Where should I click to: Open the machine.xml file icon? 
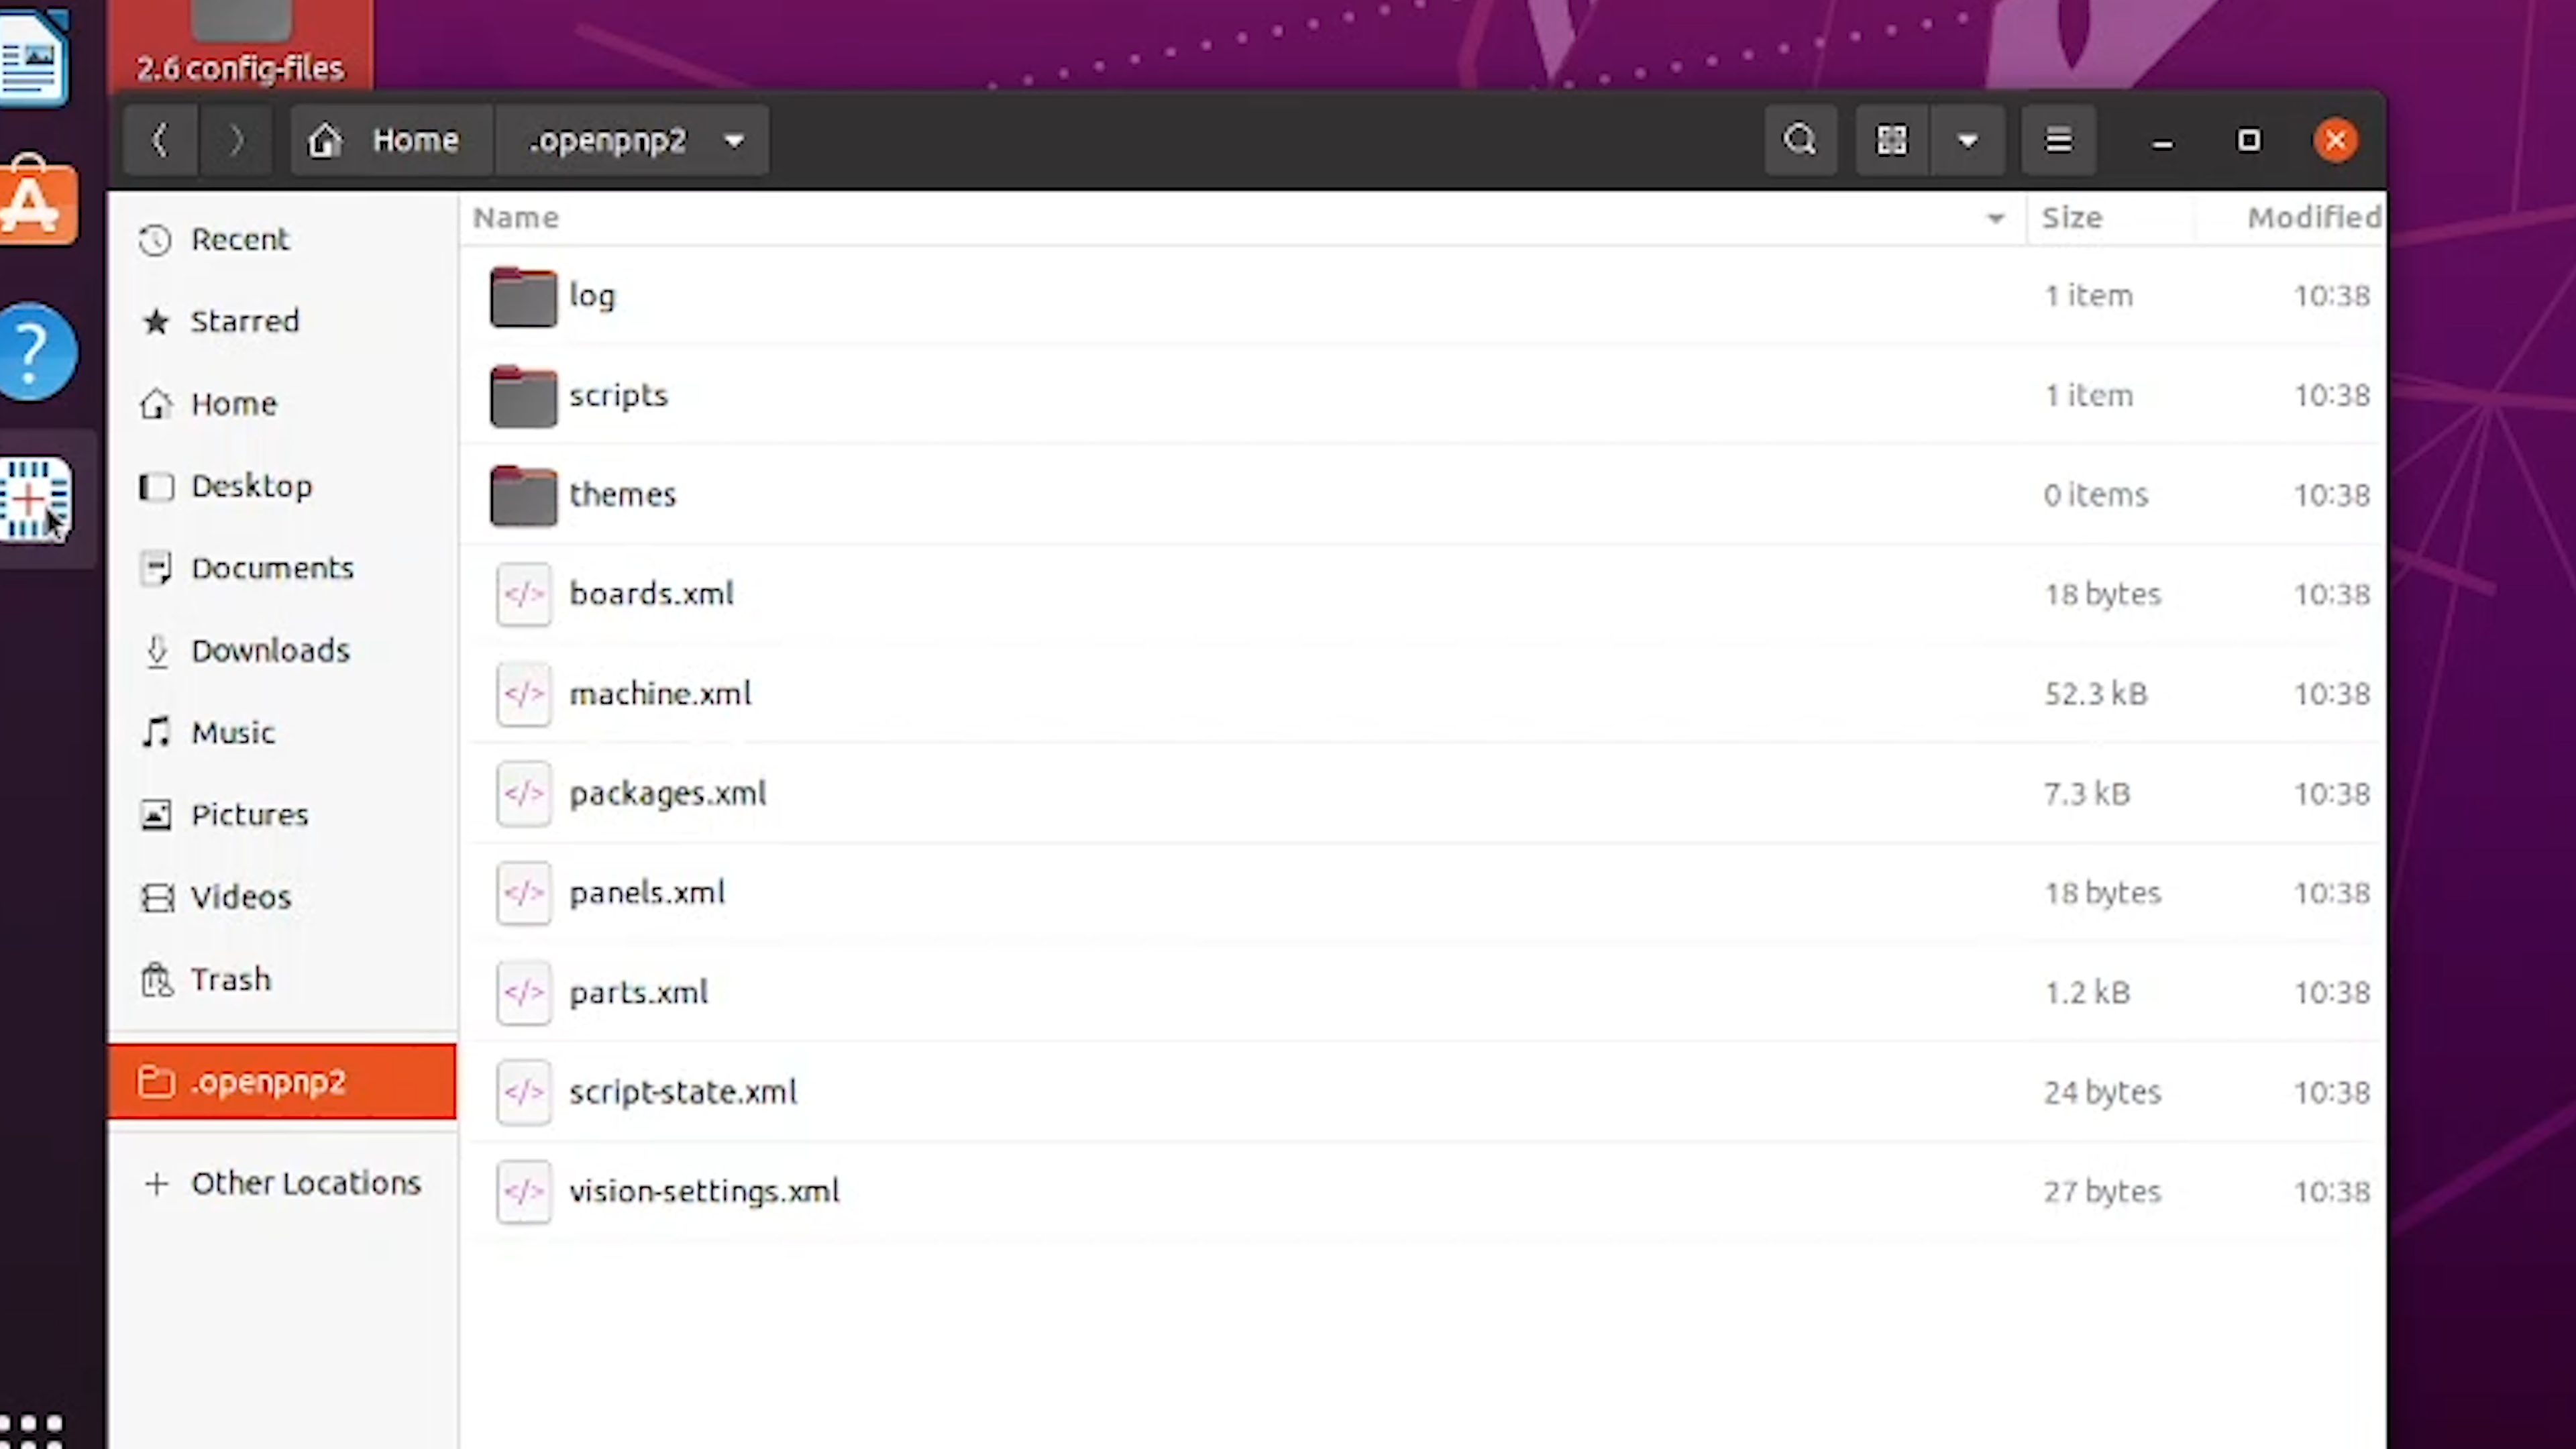523,694
